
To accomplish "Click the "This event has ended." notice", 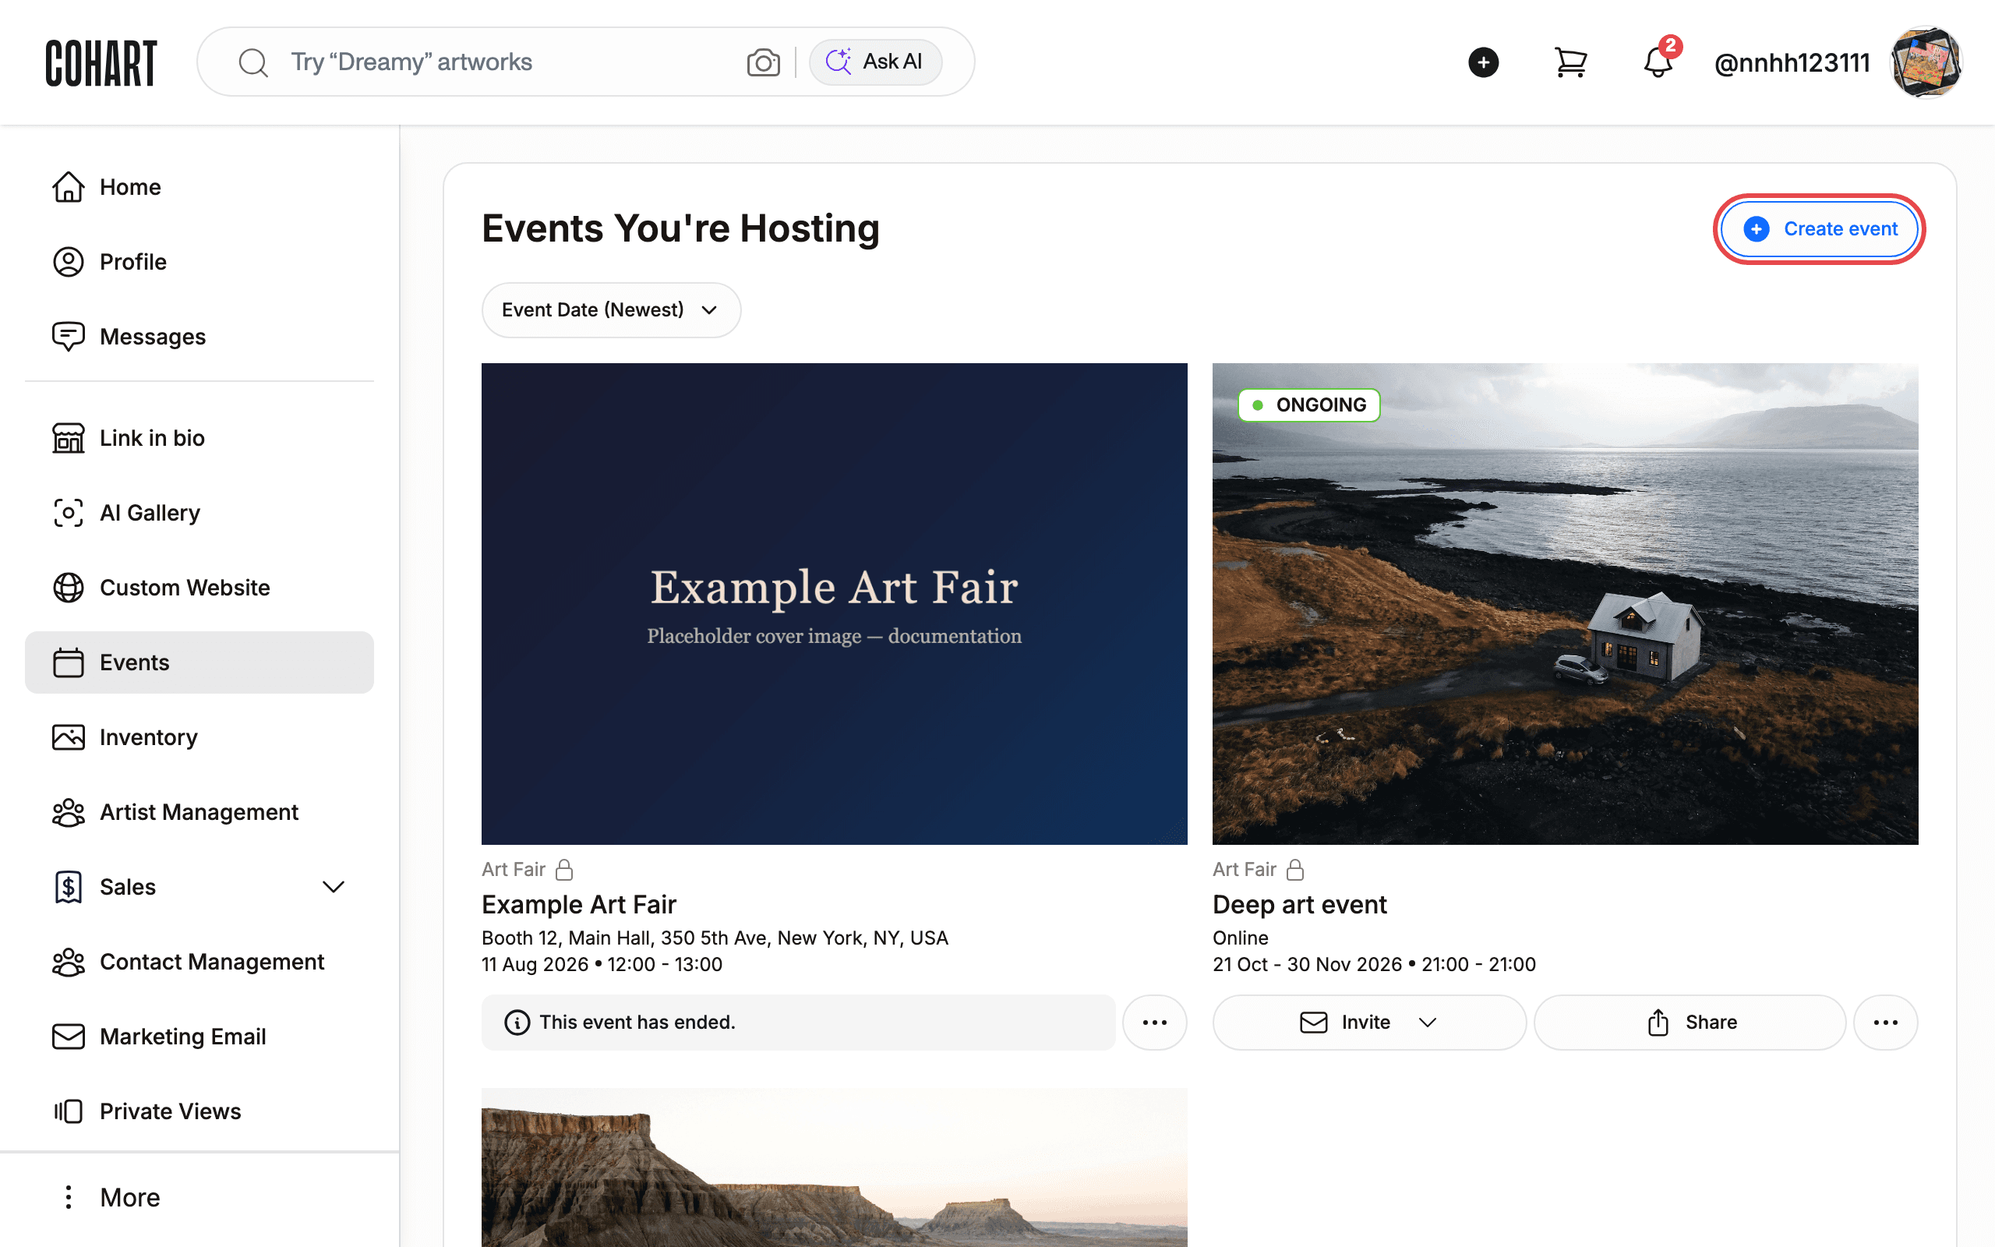I will [x=798, y=1023].
